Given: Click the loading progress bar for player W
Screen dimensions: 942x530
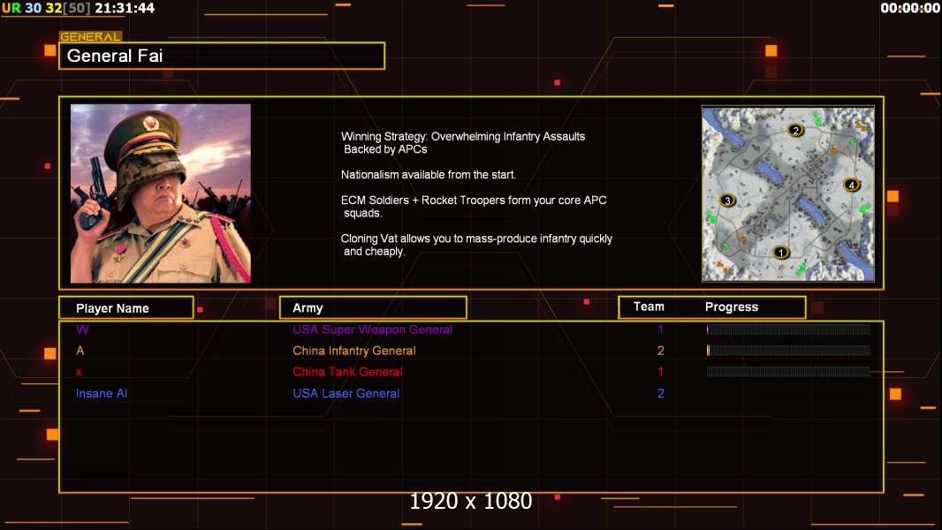Looking at the screenshot, I should [x=787, y=329].
